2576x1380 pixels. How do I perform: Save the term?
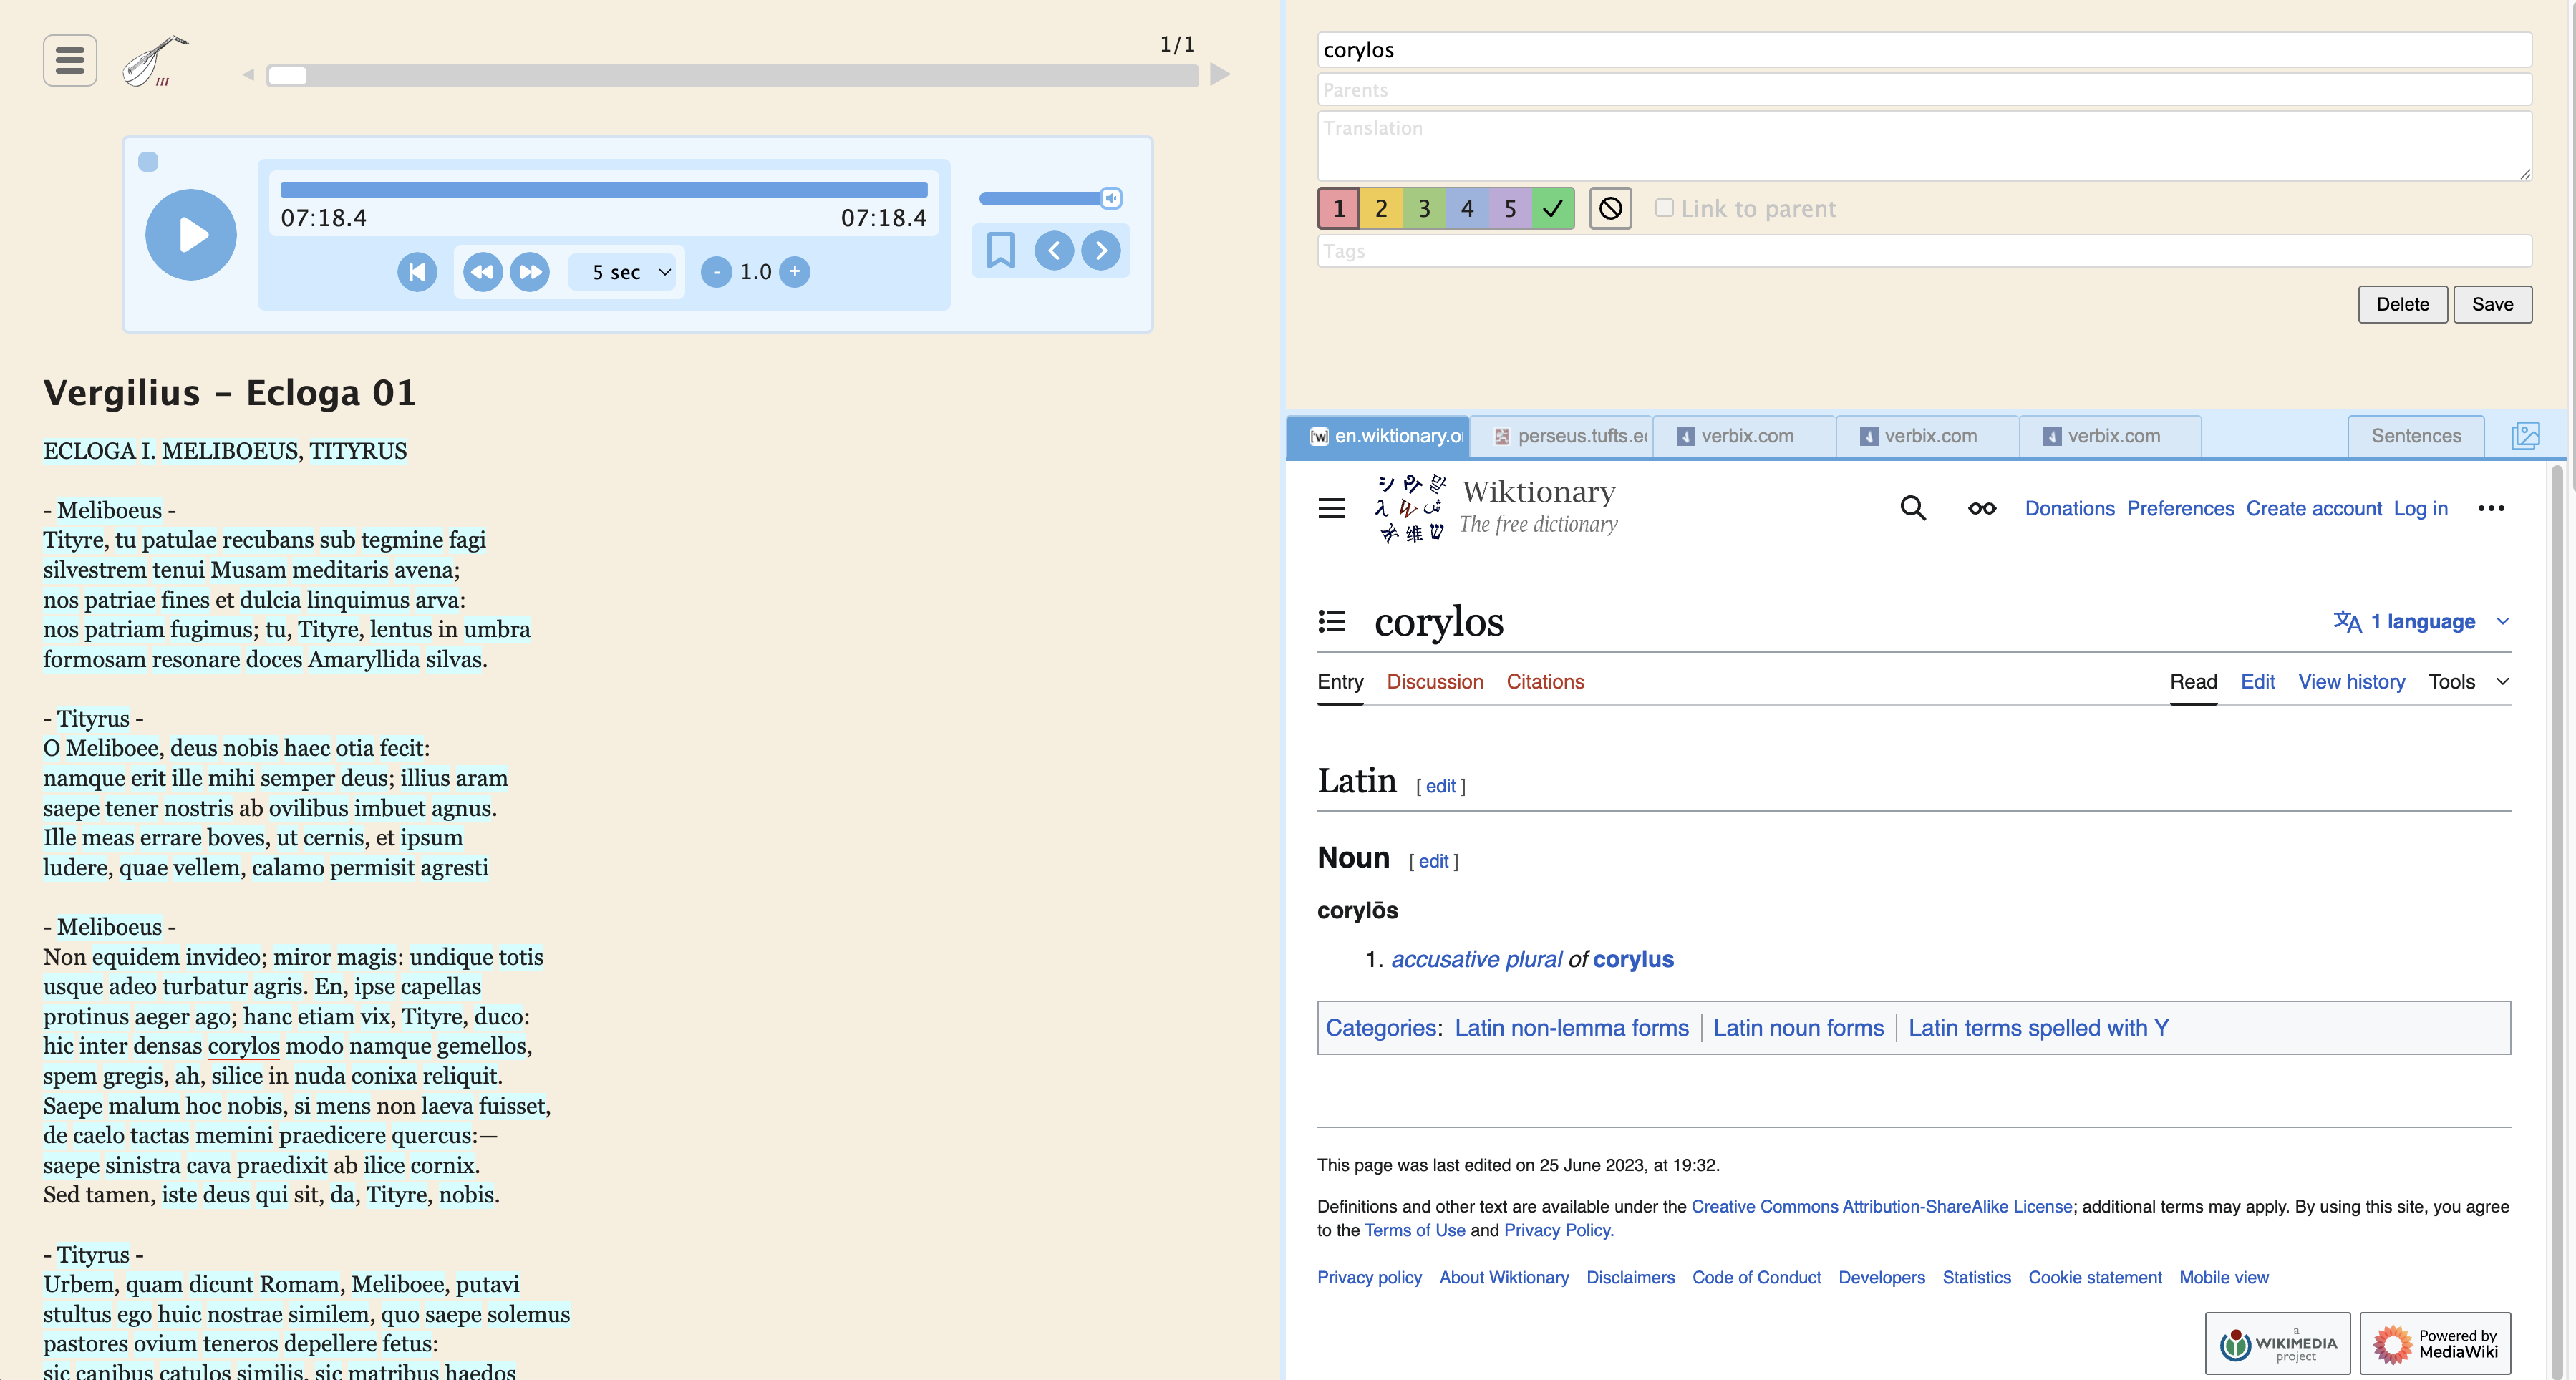(2493, 305)
